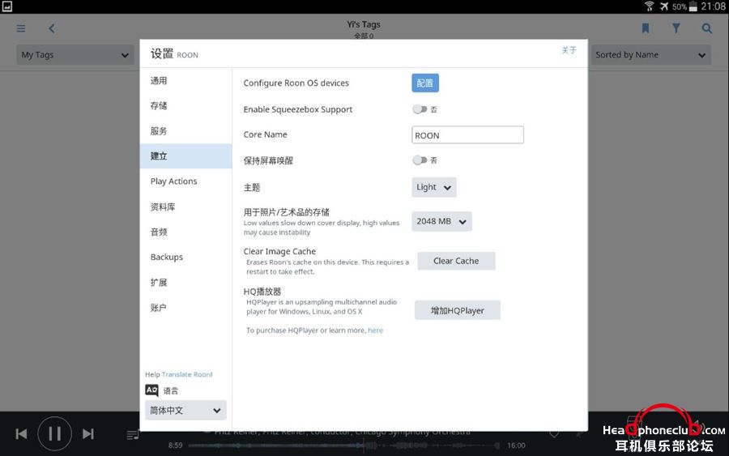
Task: Open the Light theme dropdown
Action: [x=434, y=187]
